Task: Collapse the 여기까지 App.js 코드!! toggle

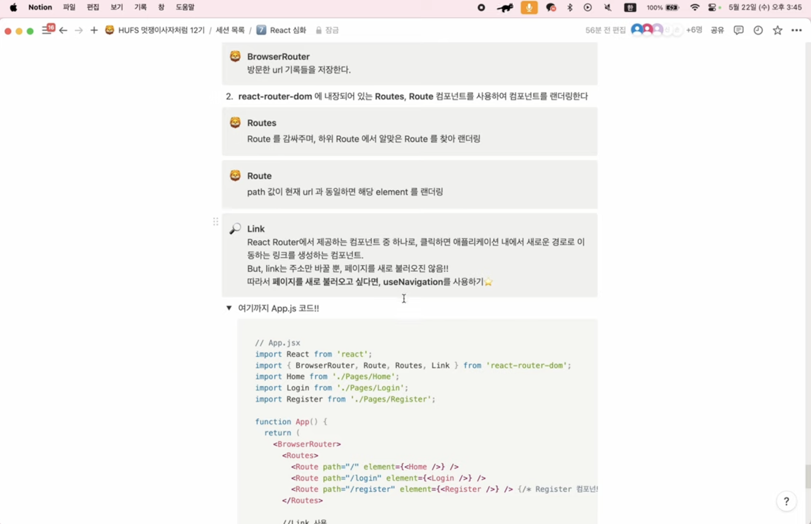Action: [229, 308]
